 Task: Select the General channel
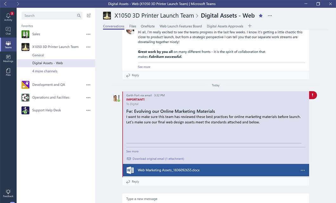coord(38,55)
